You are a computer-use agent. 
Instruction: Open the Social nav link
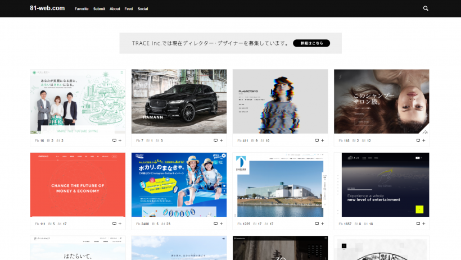coord(143,9)
